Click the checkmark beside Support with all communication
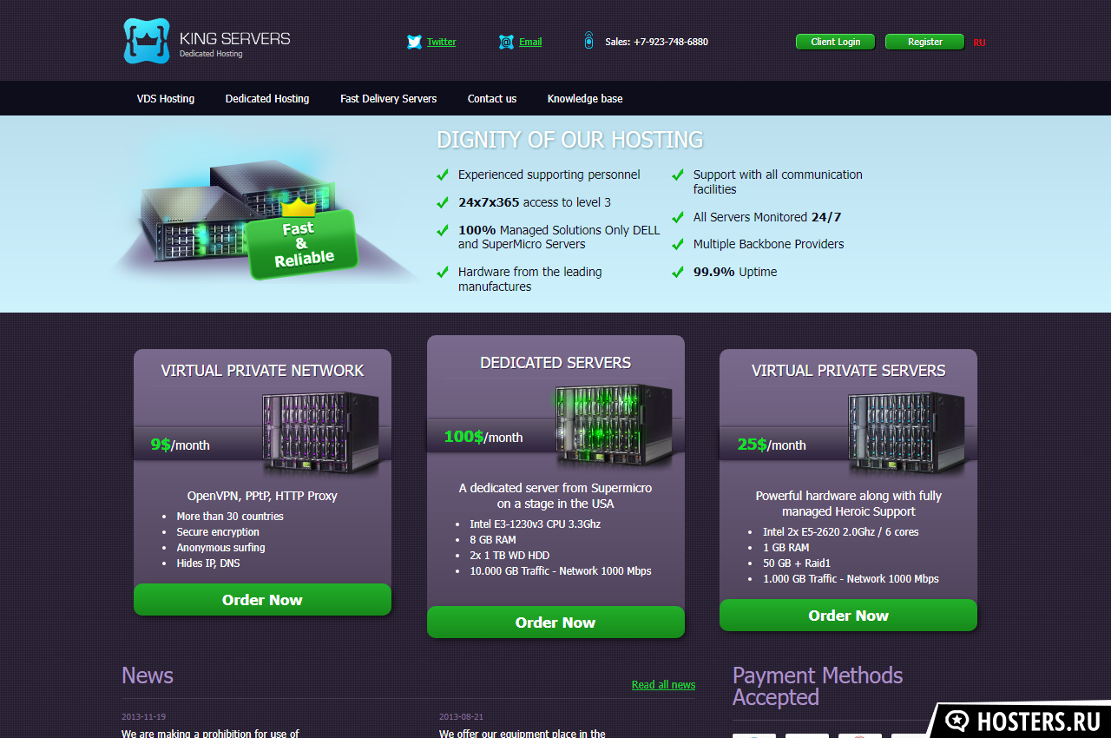 tap(678, 175)
